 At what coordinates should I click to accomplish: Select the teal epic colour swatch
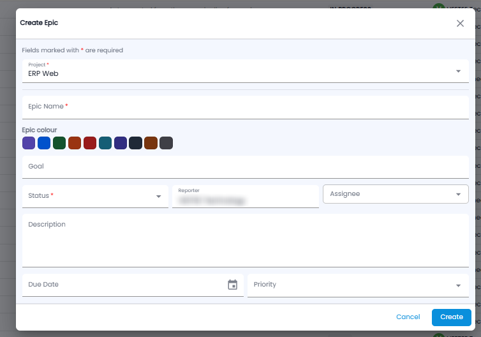click(105, 143)
